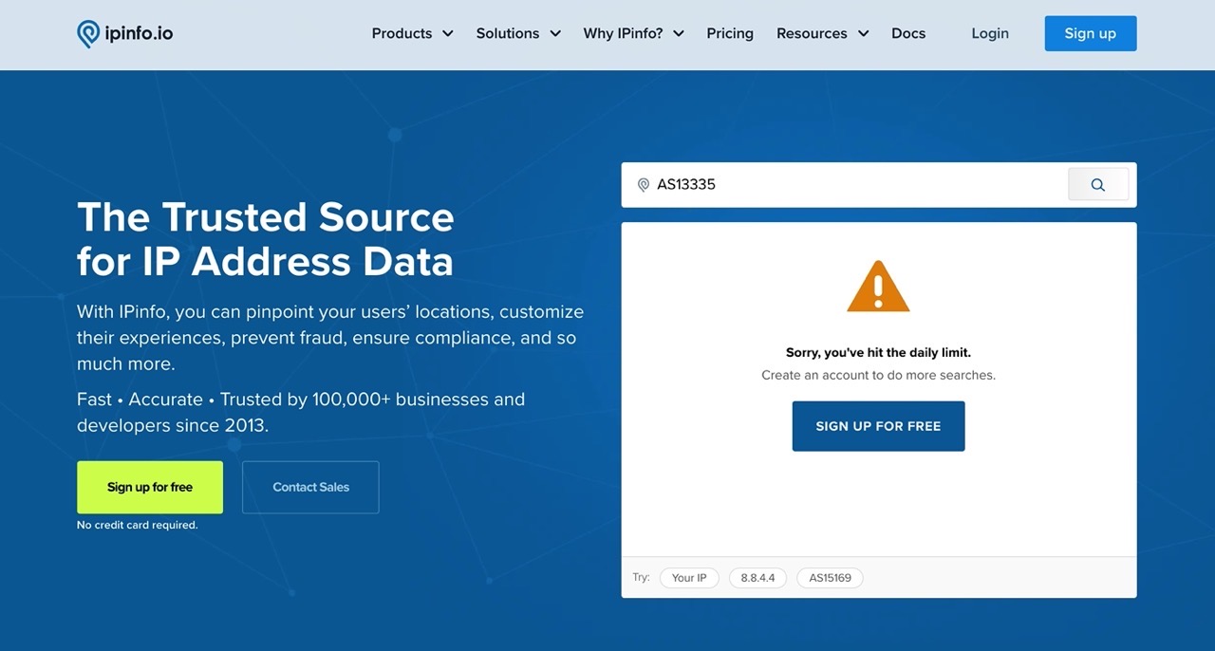Go to the Pricing page

point(730,33)
